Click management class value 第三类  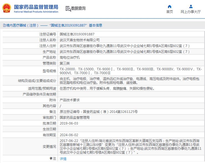[x=65, y=63]
